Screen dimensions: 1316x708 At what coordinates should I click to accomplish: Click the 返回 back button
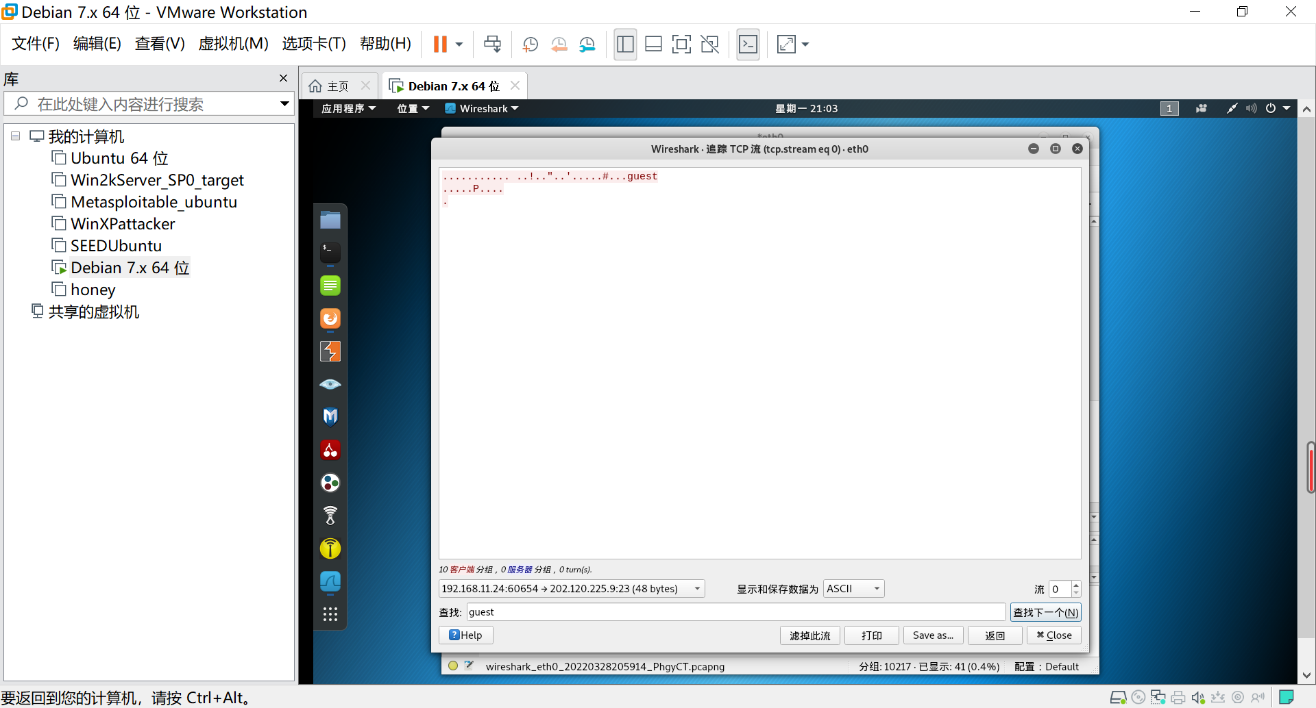coord(995,635)
